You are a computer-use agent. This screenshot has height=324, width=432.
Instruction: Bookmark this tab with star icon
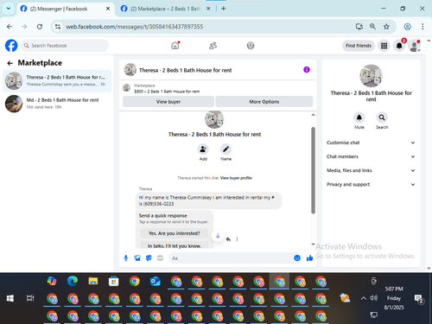[386, 27]
